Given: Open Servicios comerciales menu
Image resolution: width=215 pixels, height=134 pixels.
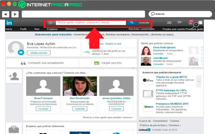Looking at the screenshot, I should [x=141, y=29].
